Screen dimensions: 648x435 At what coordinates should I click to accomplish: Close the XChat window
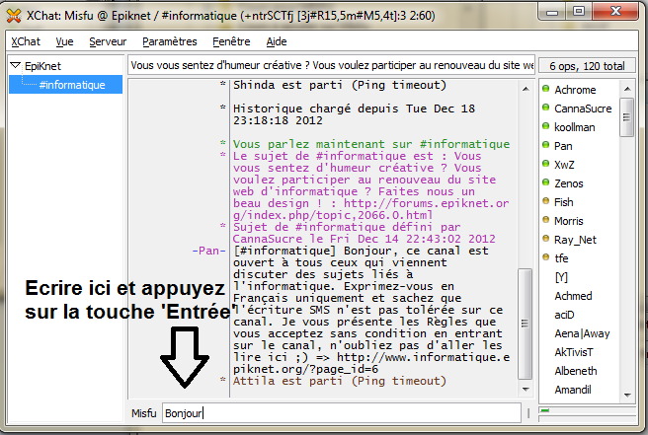pos(615,12)
